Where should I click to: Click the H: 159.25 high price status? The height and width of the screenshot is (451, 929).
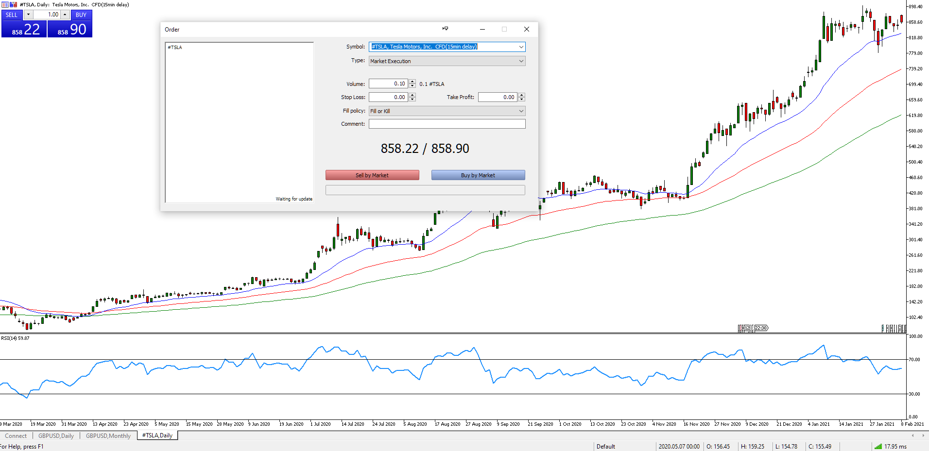753,447
